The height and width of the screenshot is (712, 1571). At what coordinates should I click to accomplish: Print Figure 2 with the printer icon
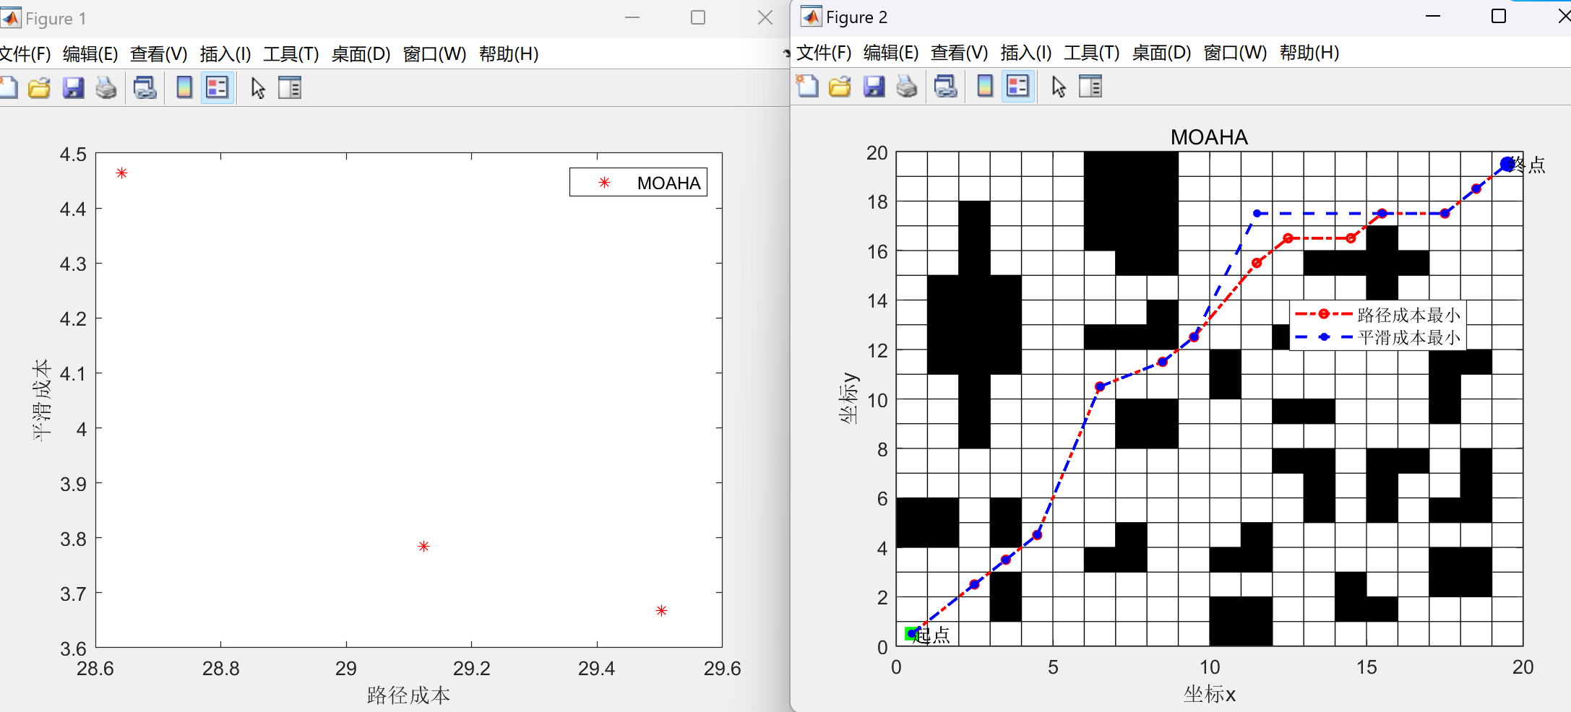[907, 87]
